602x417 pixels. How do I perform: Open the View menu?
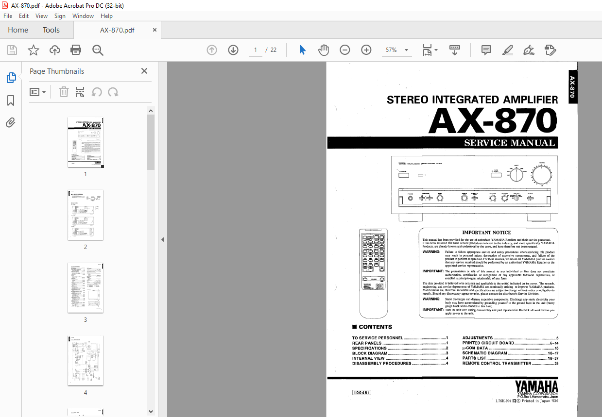42,16
